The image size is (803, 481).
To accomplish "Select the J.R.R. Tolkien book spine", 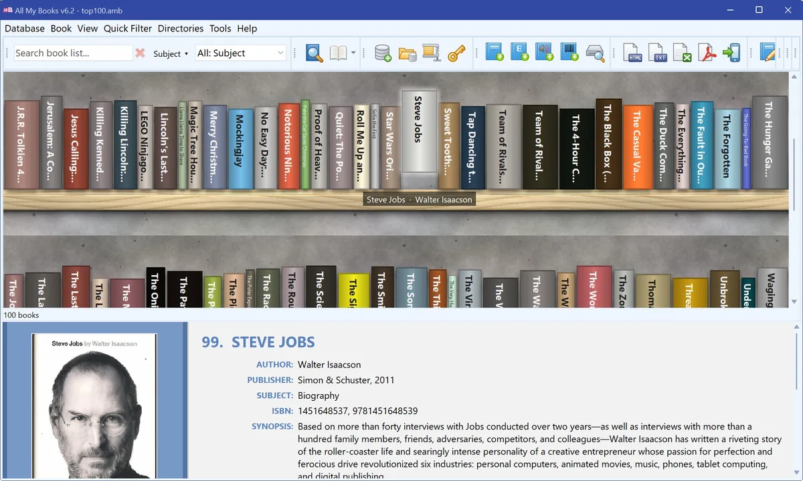I will coord(22,145).
